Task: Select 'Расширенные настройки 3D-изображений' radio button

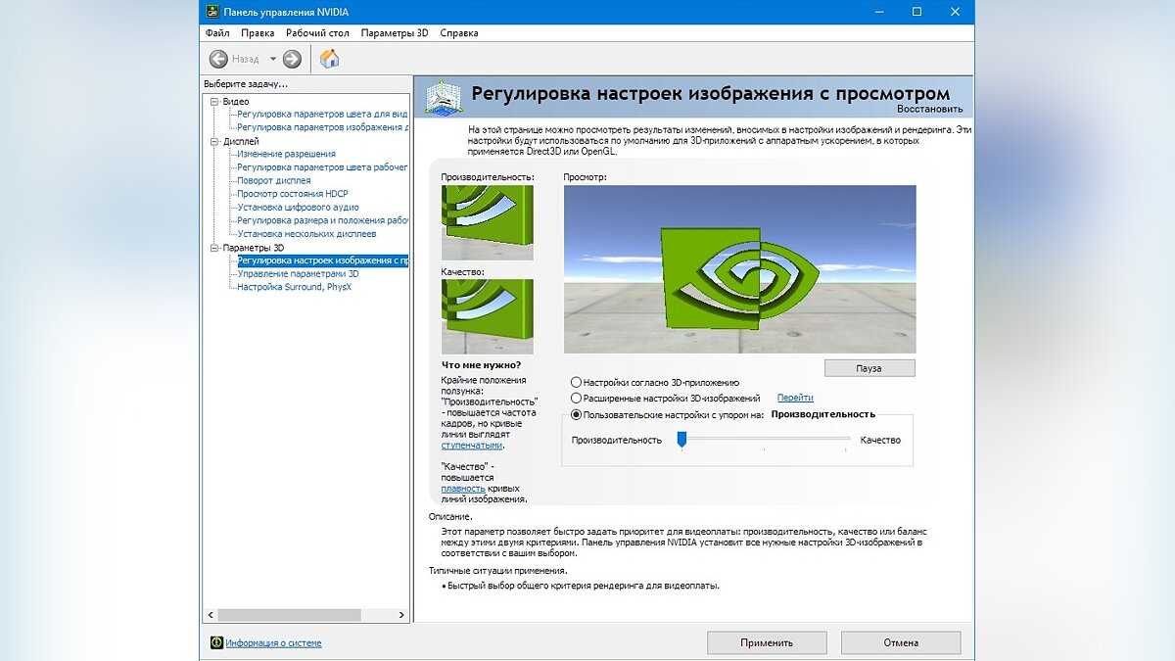Action: [576, 399]
